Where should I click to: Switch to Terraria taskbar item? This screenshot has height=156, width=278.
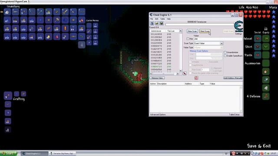pyautogui.click(x=63, y=153)
